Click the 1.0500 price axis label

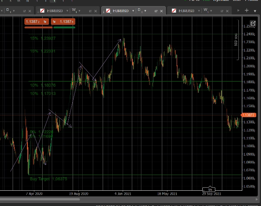249,186
